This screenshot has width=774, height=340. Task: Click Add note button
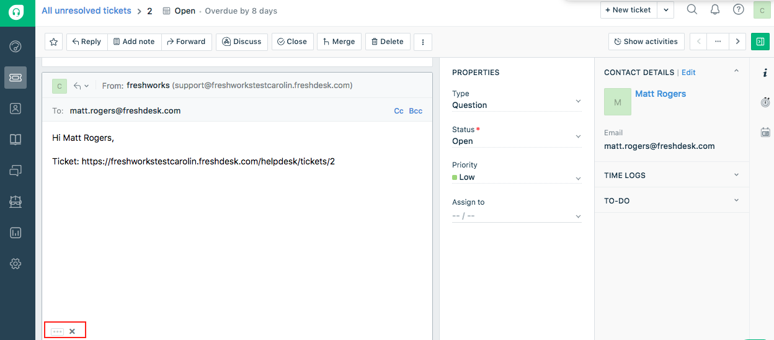tap(135, 42)
